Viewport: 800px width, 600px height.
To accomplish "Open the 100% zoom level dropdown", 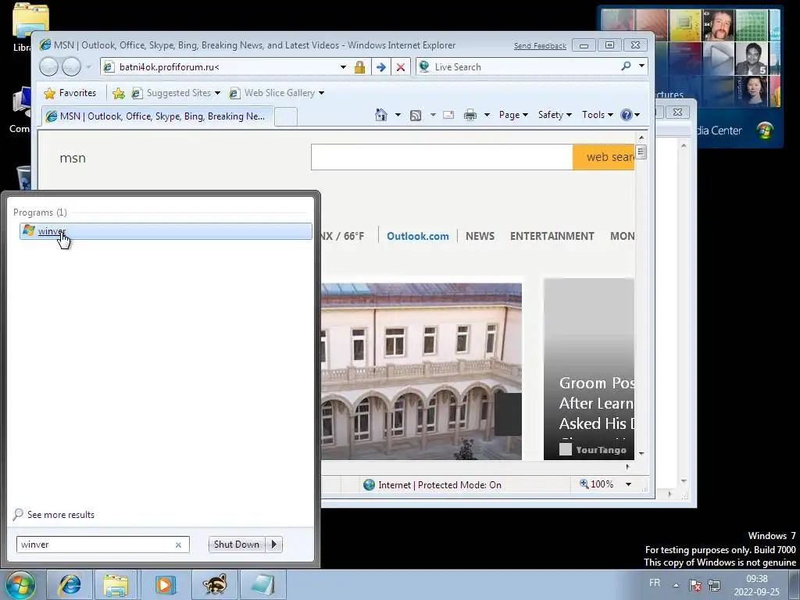I will (629, 484).
